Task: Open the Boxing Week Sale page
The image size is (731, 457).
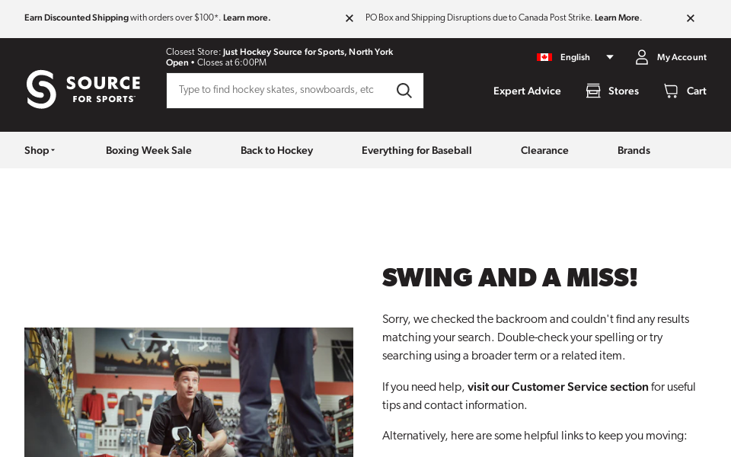Action: click(x=148, y=150)
